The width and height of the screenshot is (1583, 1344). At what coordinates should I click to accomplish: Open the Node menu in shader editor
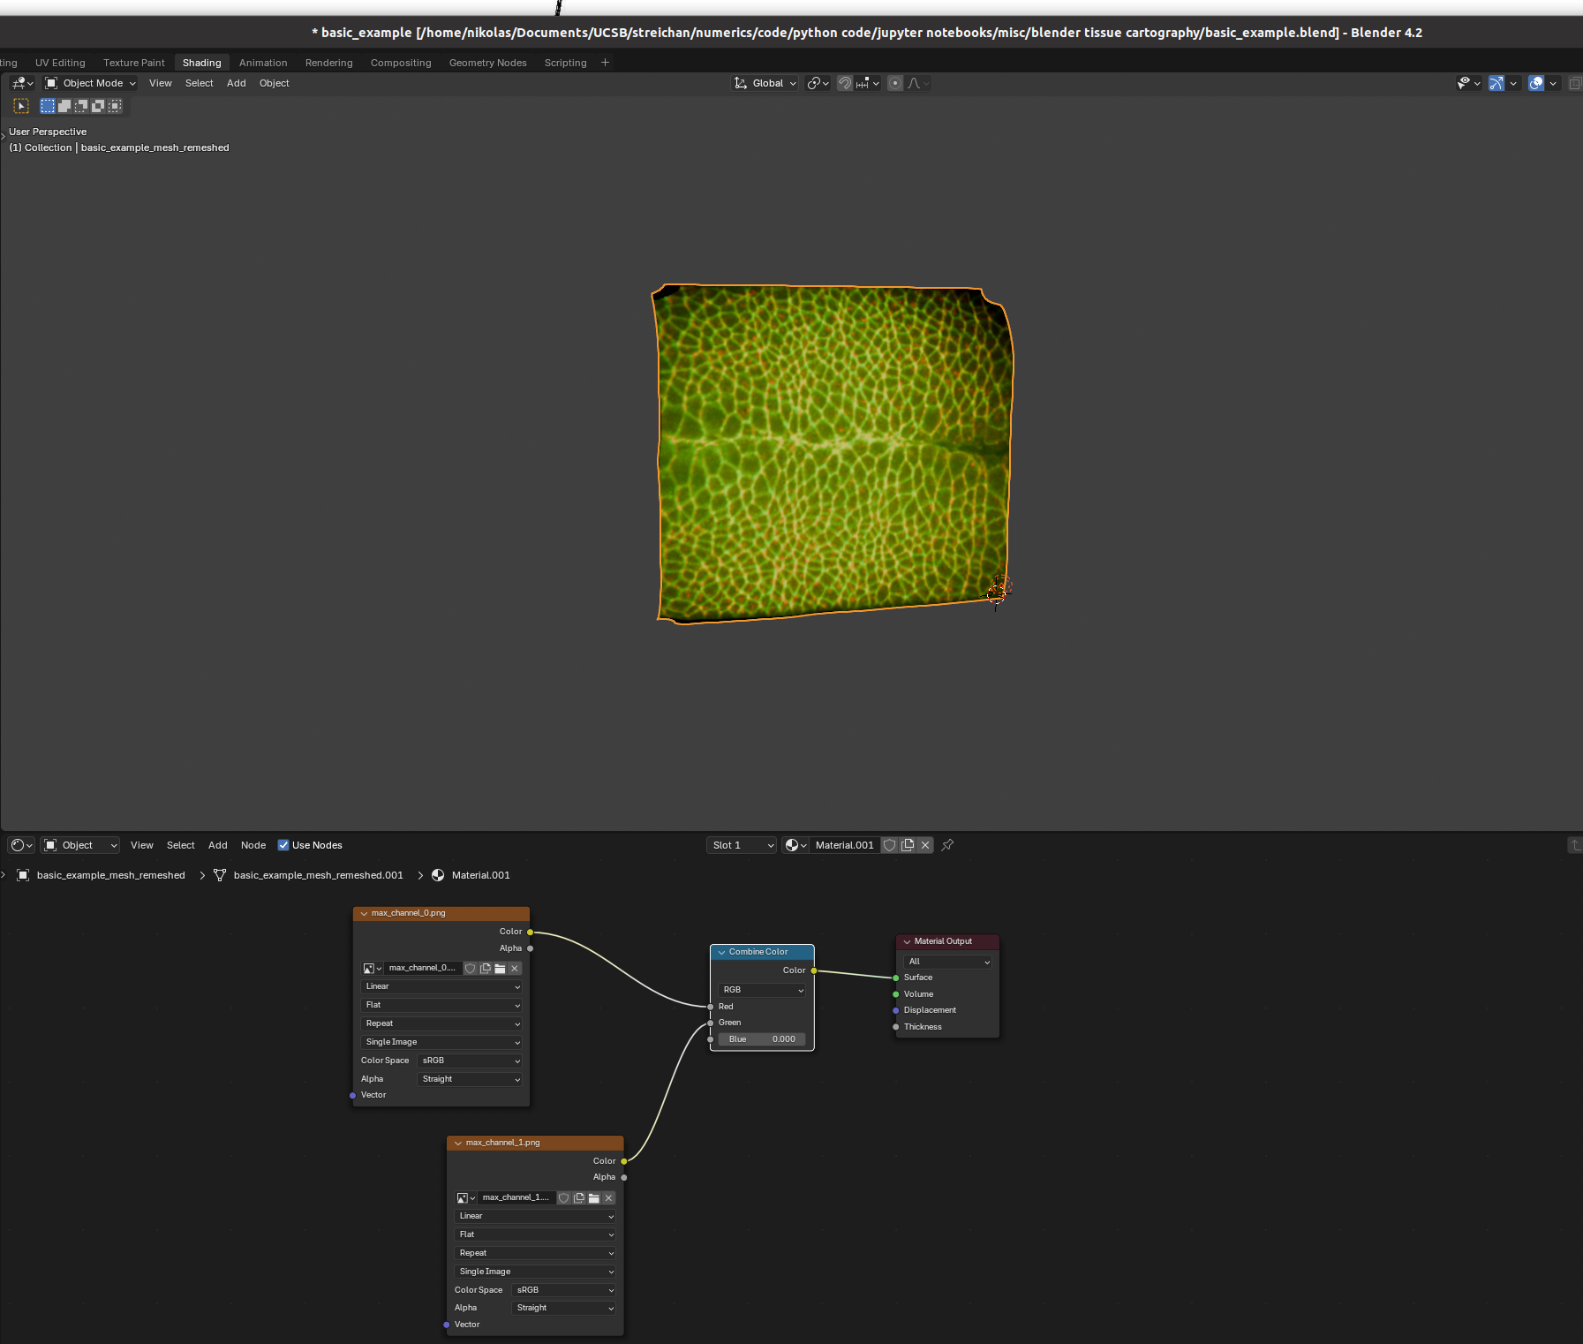[253, 845]
